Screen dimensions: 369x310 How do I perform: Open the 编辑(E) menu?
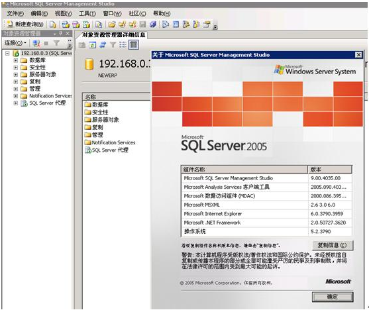[39, 13]
